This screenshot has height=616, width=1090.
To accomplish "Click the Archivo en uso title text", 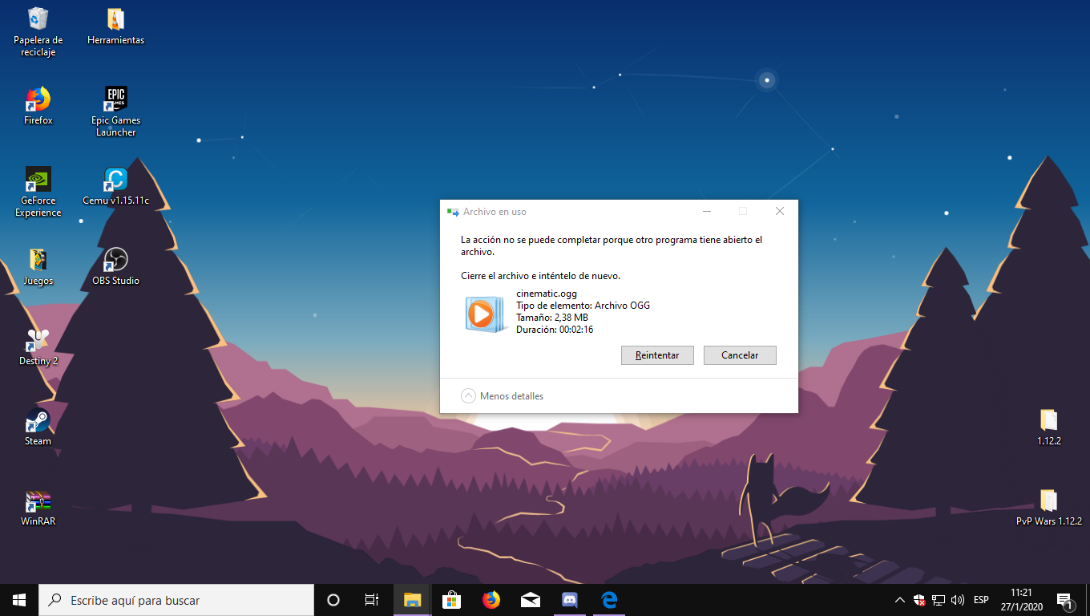I will (x=495, y=212).
